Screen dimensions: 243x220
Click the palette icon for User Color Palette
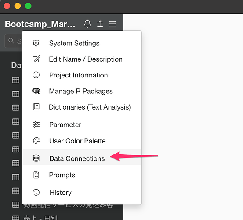pyautogui.click(x=36, y=141)
